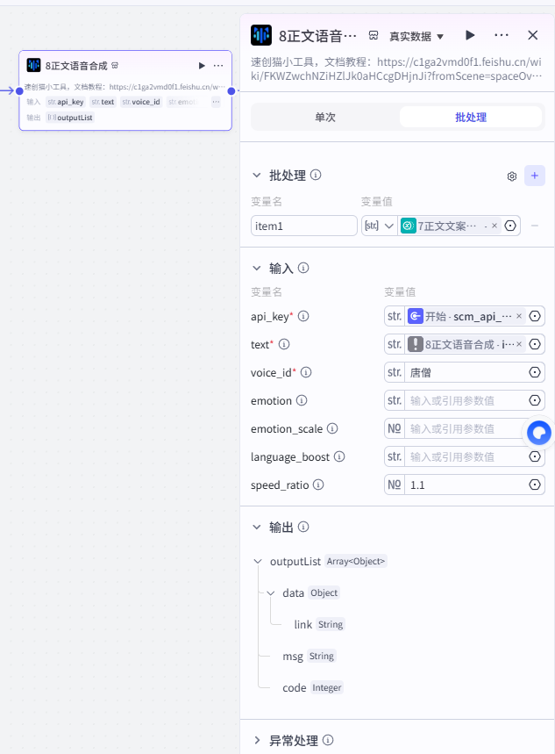This screenshot has width=555, height=754.
Task: Click the speed_ratio field showing 1.1
Action: (466, 485)
